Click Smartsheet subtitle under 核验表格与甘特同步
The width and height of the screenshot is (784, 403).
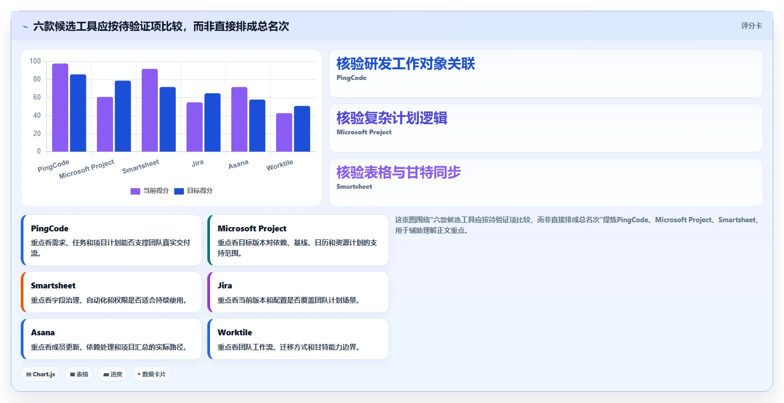(354, 187)
